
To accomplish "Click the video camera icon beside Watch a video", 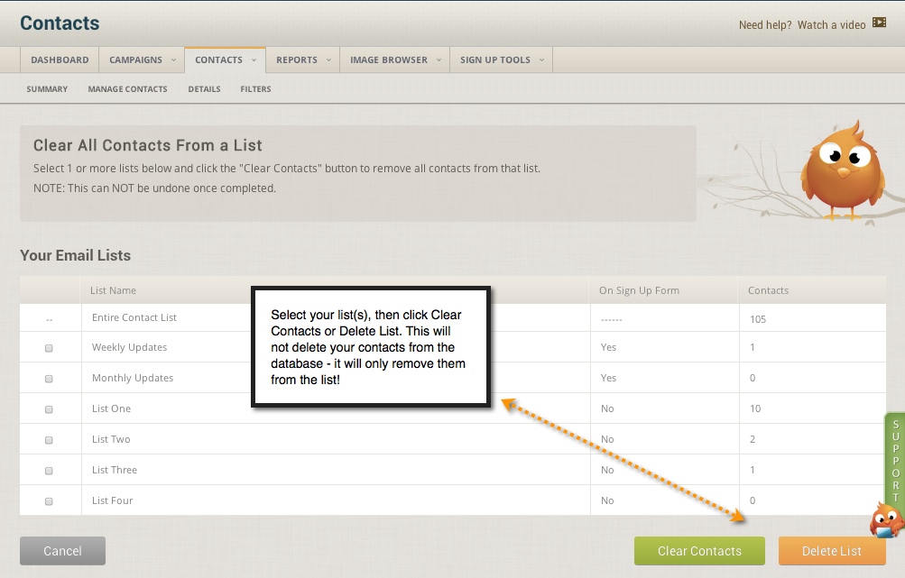I will click(877, 24).
